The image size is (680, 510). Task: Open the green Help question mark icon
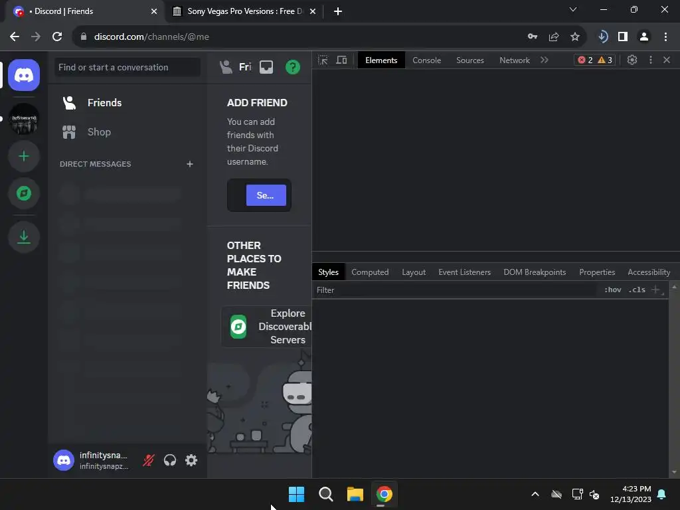coord(293,67)
